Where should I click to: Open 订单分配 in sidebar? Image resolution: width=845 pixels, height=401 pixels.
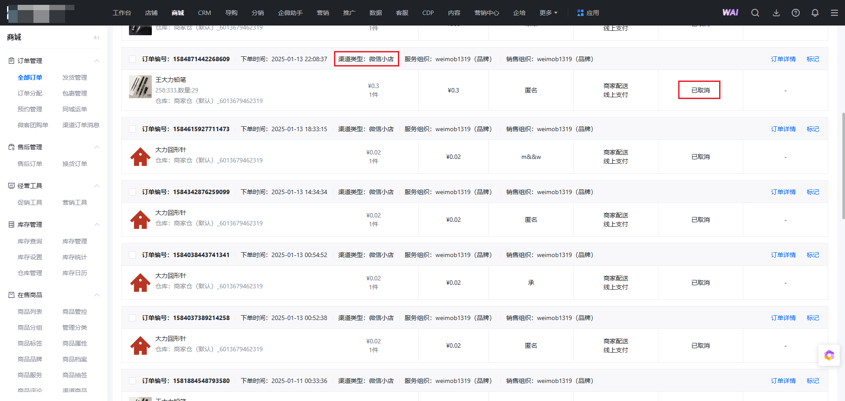30,93
